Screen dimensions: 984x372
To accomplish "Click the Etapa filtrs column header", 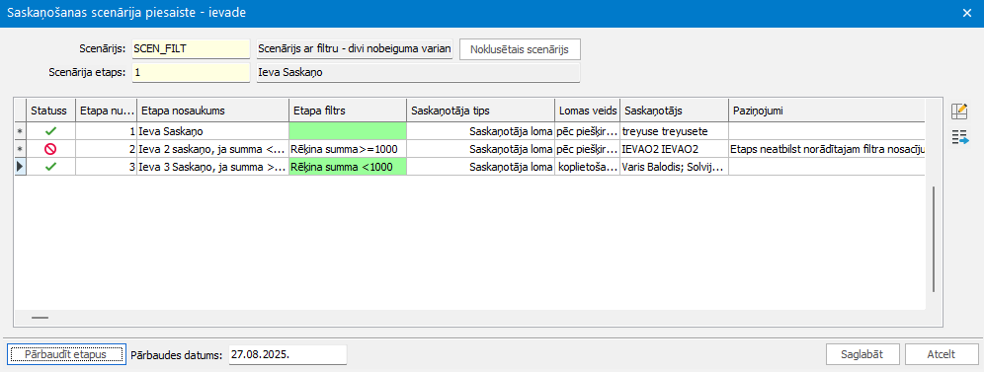I will [348, 111].
